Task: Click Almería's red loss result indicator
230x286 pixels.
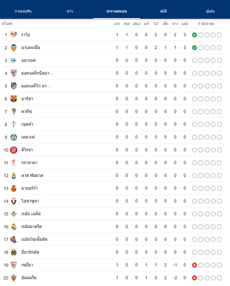Action: pos(194,278)
